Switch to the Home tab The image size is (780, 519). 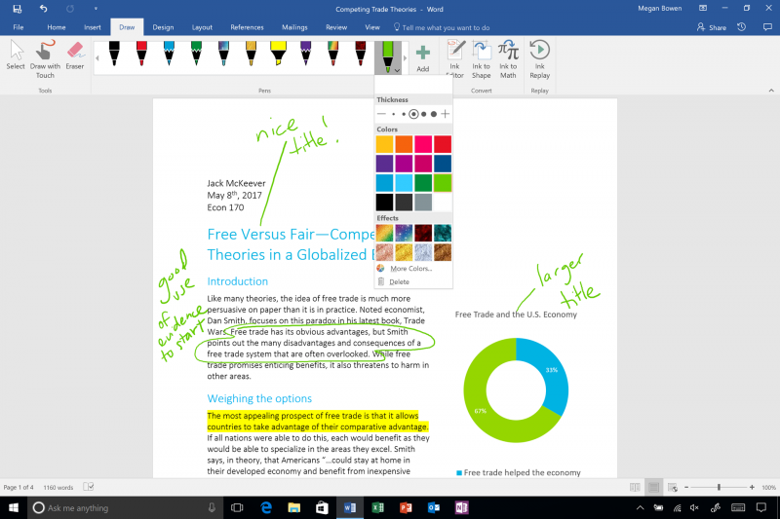point(57,27)
